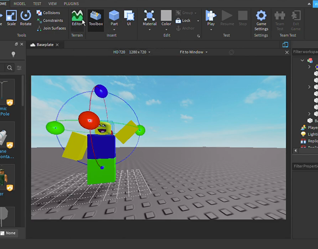
Task: Select the character's blue torso part
Action: point(101,146)
